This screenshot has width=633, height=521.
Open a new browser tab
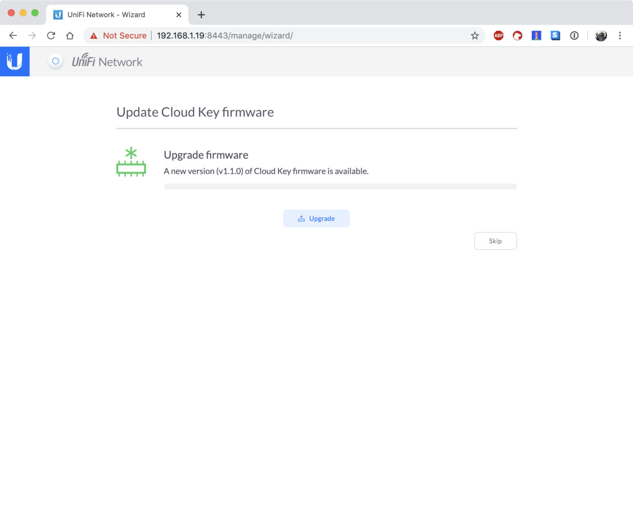coord(201,15)
